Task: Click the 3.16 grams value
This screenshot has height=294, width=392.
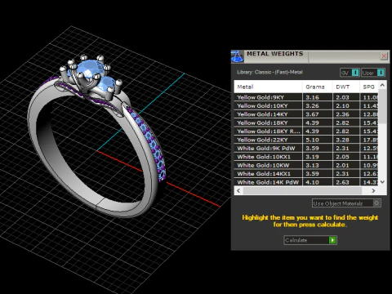Action: point(312,97)
